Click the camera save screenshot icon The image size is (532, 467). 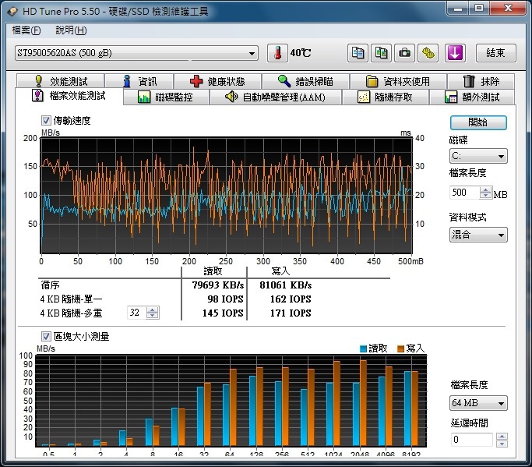coord(404,53)
